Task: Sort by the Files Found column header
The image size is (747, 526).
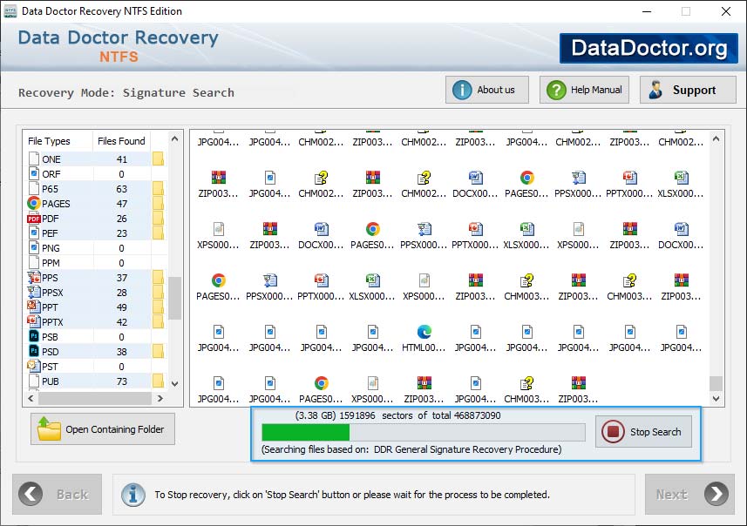Action: click(121, 141)
